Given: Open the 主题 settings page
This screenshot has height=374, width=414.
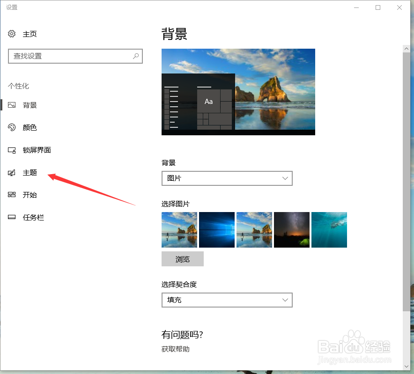Looking at the screenshot, I should 30,173.
